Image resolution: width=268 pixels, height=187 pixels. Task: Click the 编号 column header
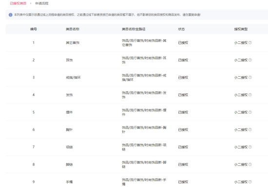click(x=34, y=29)
